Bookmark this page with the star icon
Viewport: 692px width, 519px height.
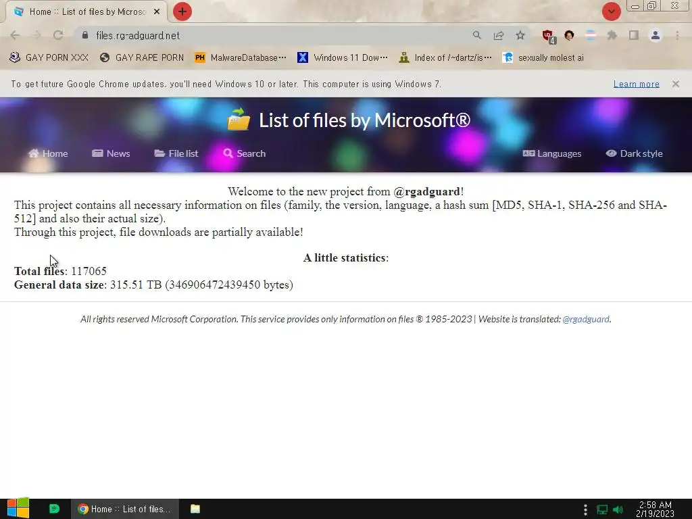[x=520, y=35]
